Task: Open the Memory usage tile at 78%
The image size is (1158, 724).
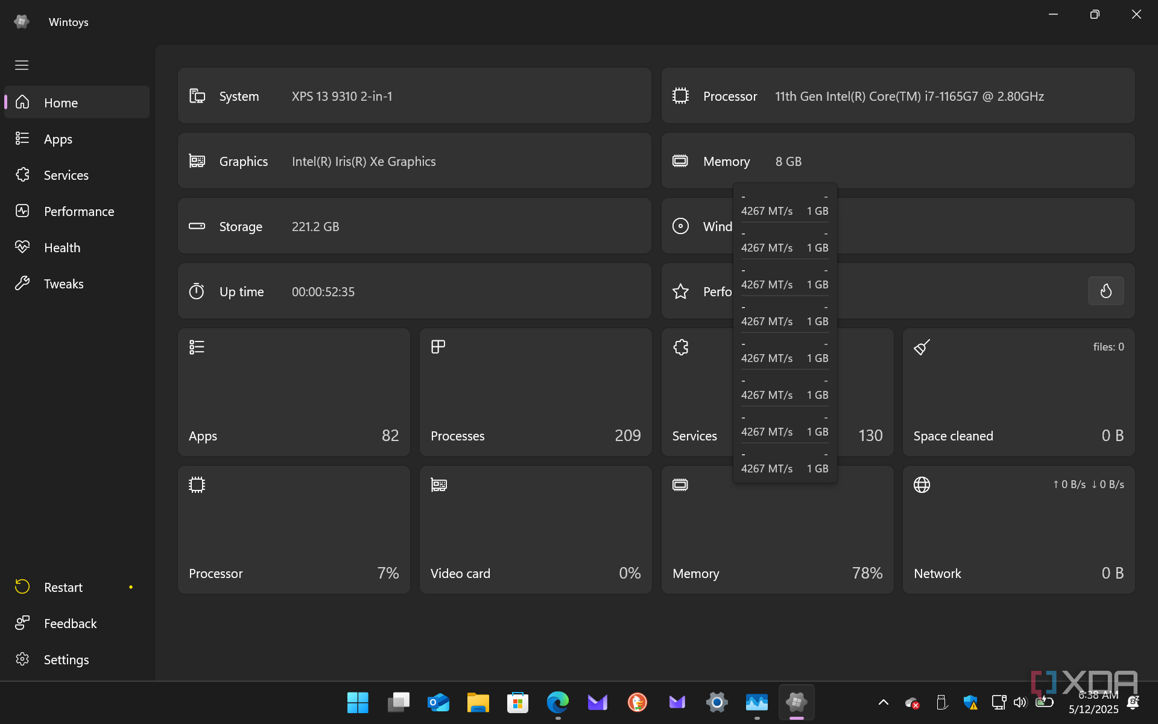Action: 777,530
